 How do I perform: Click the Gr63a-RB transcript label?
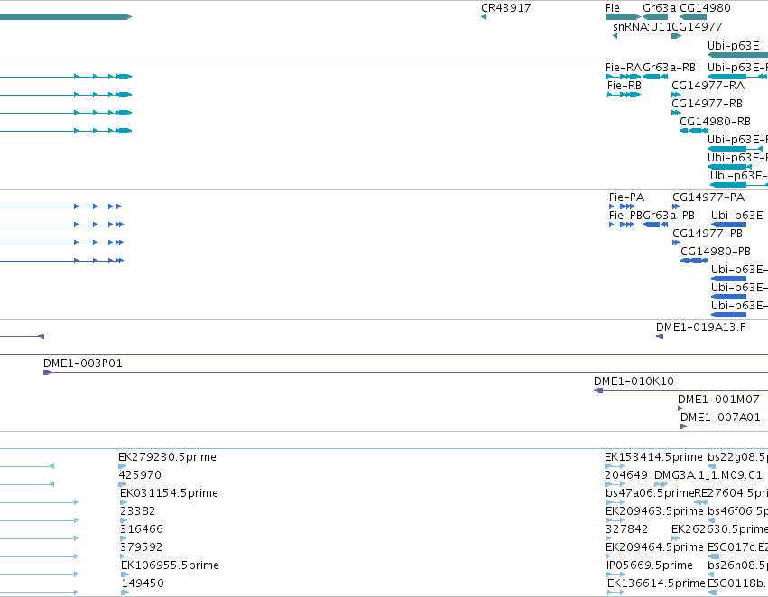pyautogui.click(x=669, y=67)
